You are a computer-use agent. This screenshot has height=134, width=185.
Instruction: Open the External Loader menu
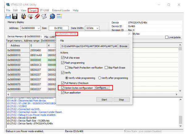tap(61, 10)
